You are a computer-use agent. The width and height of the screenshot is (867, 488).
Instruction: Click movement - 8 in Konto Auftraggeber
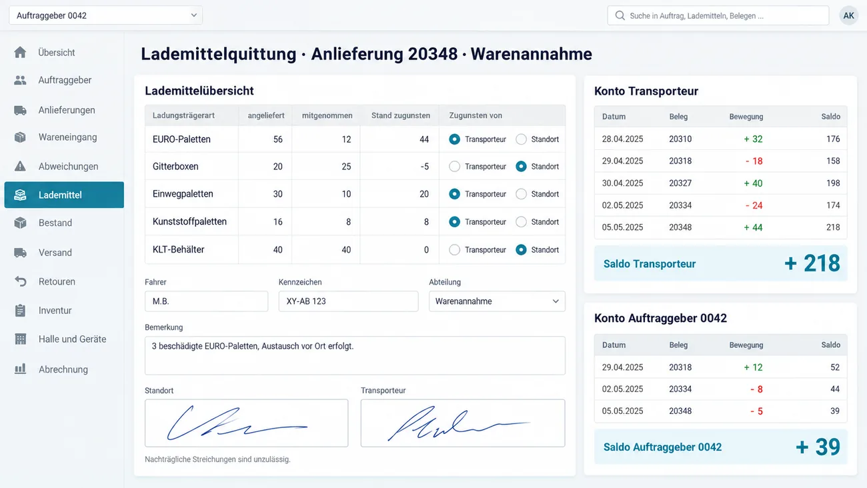tap(756, 389)
